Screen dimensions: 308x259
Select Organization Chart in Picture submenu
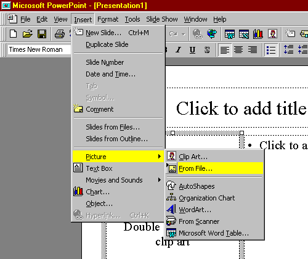[214, 198]
